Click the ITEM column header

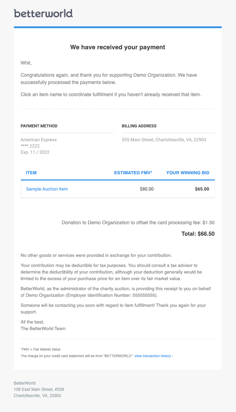[x=31, y=173]
